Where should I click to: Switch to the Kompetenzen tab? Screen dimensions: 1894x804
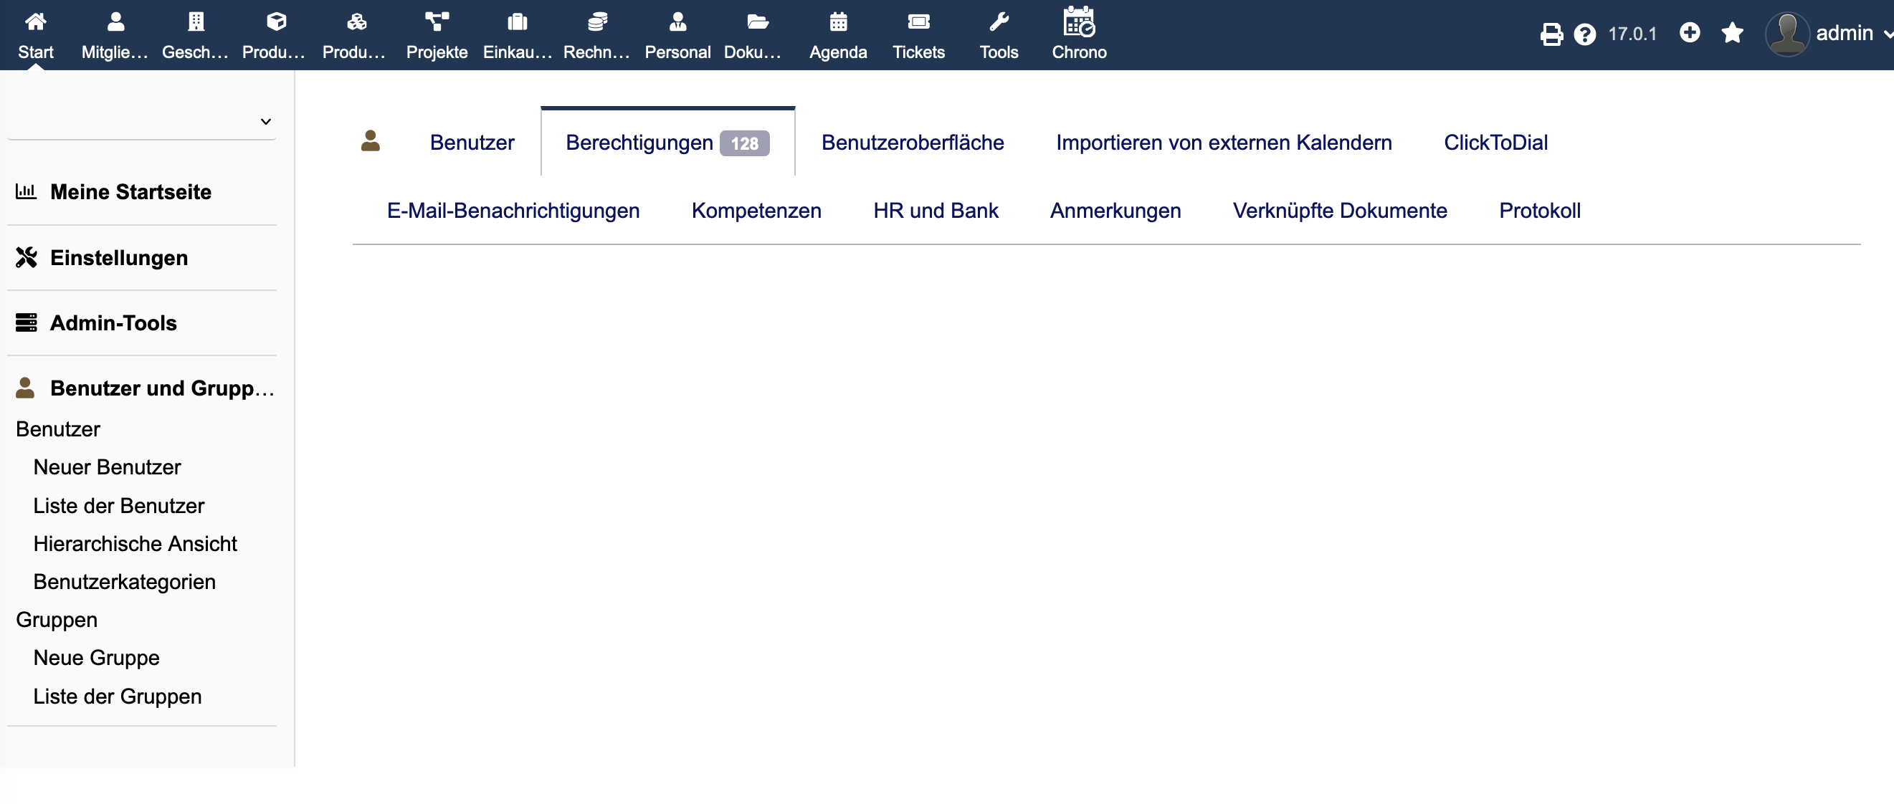(756, 211)
